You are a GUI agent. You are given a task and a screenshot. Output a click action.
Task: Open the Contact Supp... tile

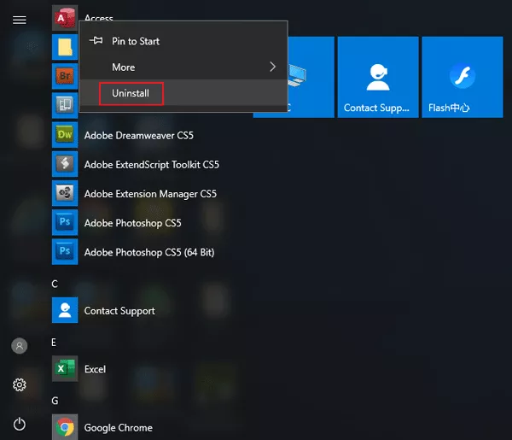coord(378,77)
